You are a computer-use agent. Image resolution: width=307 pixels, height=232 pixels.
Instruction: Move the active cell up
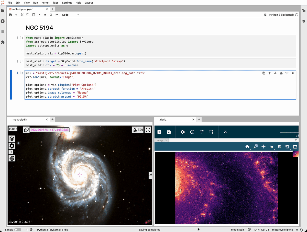269,73
